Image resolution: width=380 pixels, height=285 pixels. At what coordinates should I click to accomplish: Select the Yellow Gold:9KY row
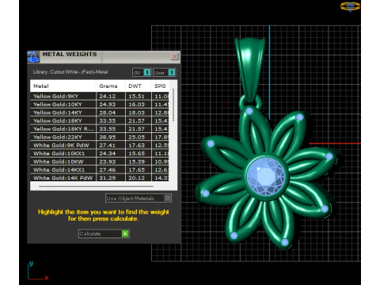tap(100, 96)
